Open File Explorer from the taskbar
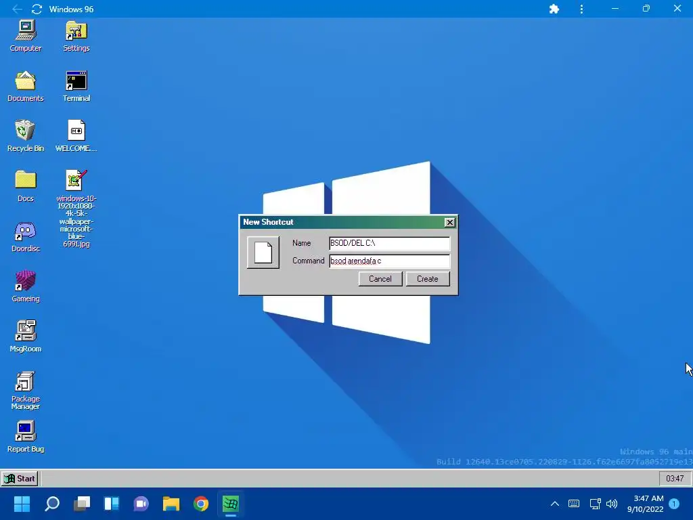Image resolution: width=693 pixels, height=520 pixels. 171,504
